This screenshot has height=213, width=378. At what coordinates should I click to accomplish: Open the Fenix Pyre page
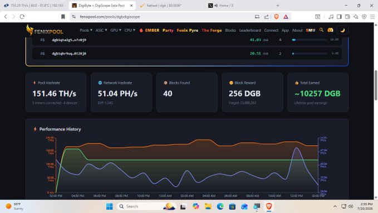[187, 30]
